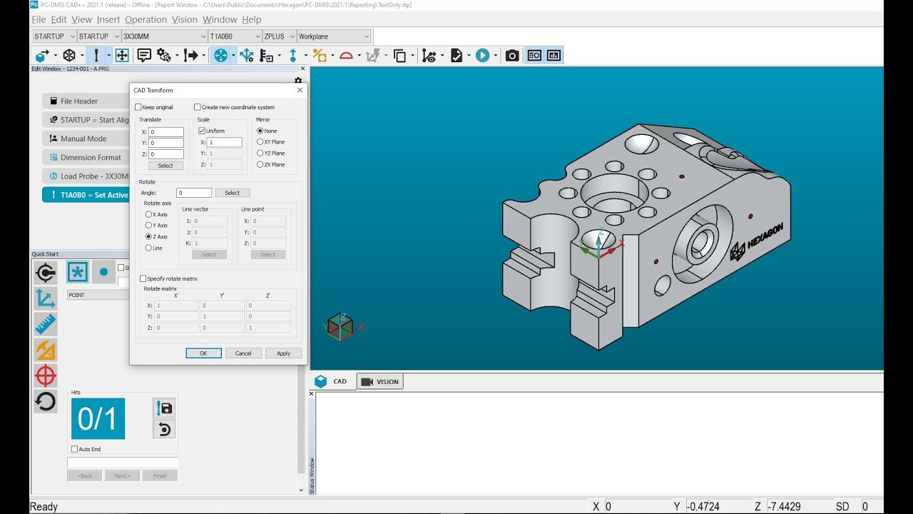The height and width of the screenshot is (514, 913).
Task: Click the Quick Start red crosshair icon
Action: point(45,376)
